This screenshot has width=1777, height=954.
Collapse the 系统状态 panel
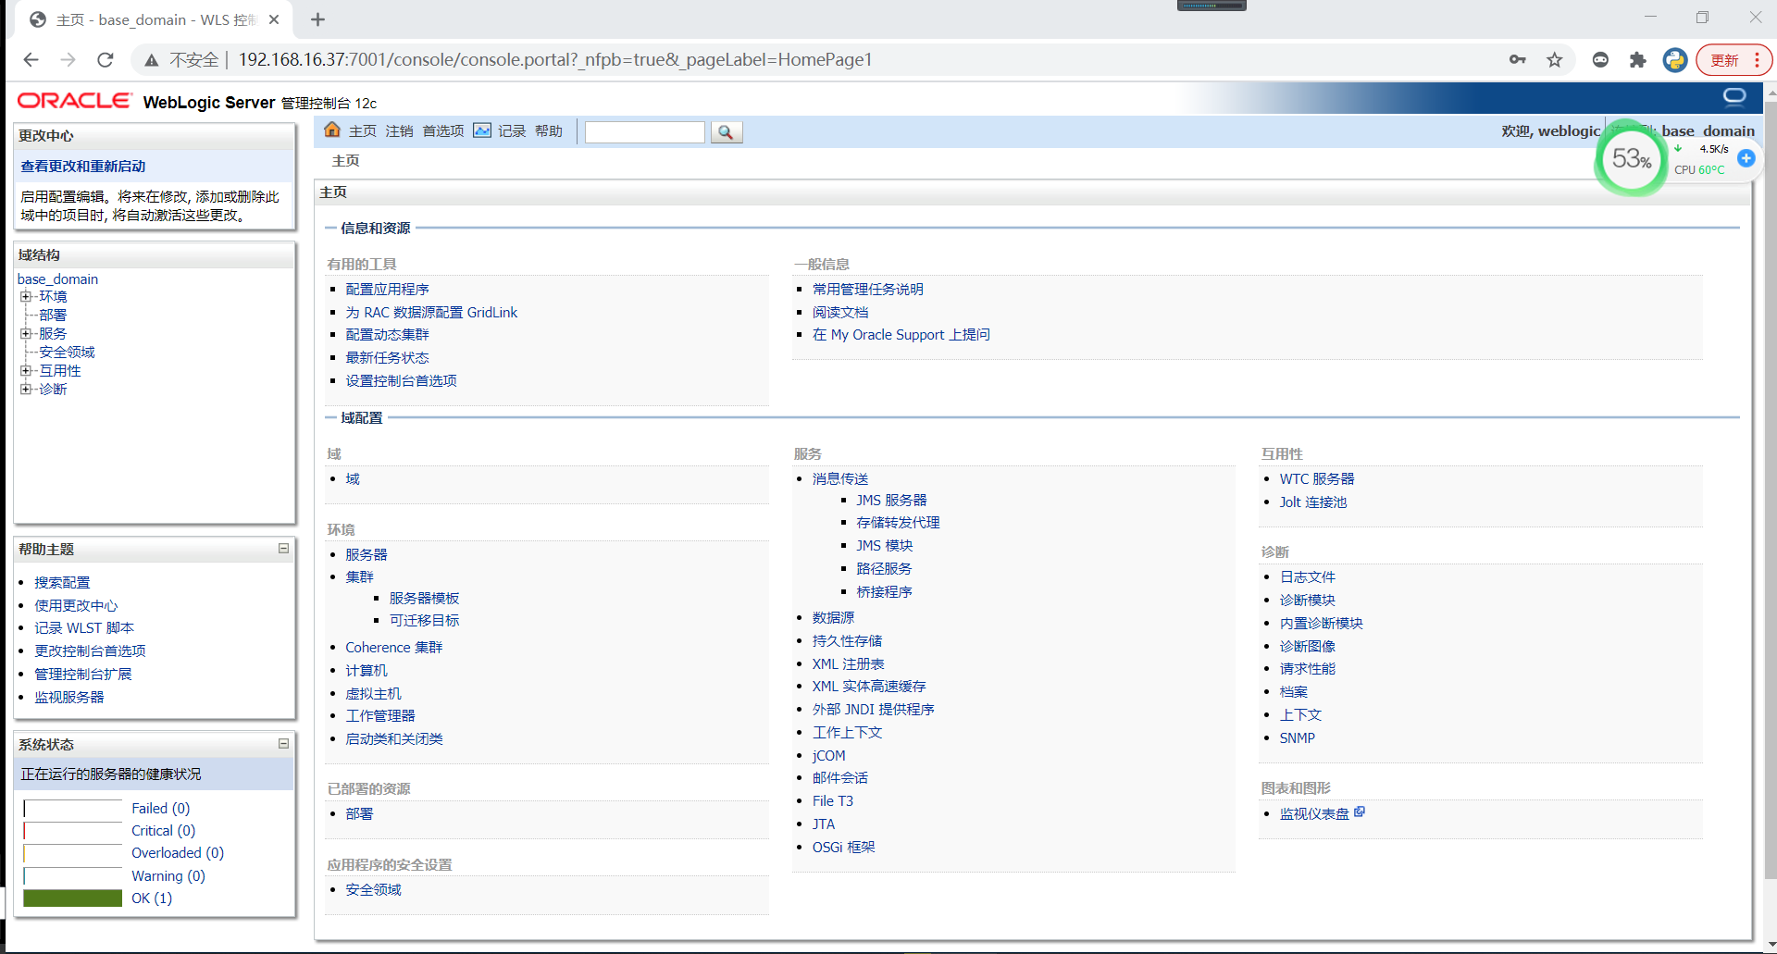(284, 744)
